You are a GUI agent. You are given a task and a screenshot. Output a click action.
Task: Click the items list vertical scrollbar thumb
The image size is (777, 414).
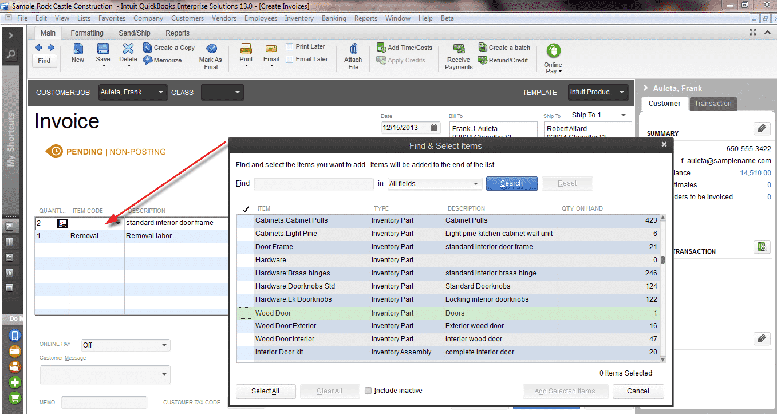pos(663,259)
